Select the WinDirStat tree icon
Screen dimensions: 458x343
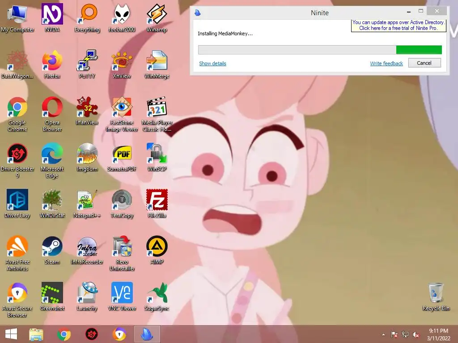click(x=52, y=204)
